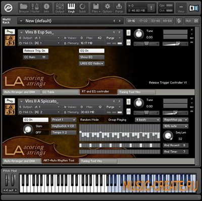Open the Master editor metronome icon

[35, 8]
